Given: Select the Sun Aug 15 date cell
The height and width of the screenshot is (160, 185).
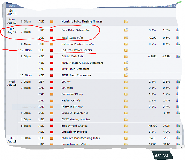Looking at the screenshot, I should pyautogui.click(x=12, y=12).
